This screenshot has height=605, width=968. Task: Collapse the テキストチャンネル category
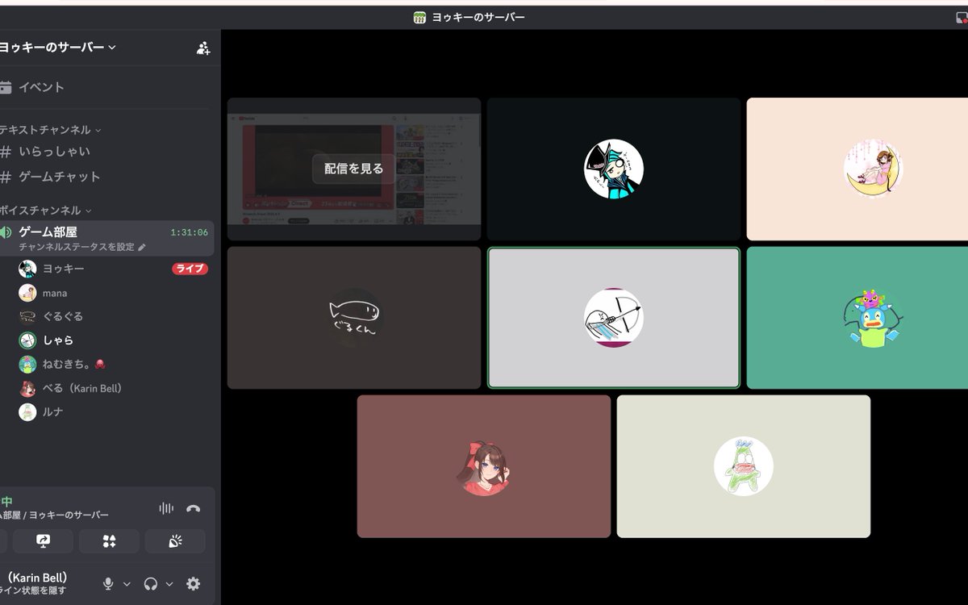tap(51, 130)
